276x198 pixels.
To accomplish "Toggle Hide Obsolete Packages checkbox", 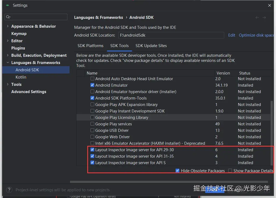I will 177,171.
